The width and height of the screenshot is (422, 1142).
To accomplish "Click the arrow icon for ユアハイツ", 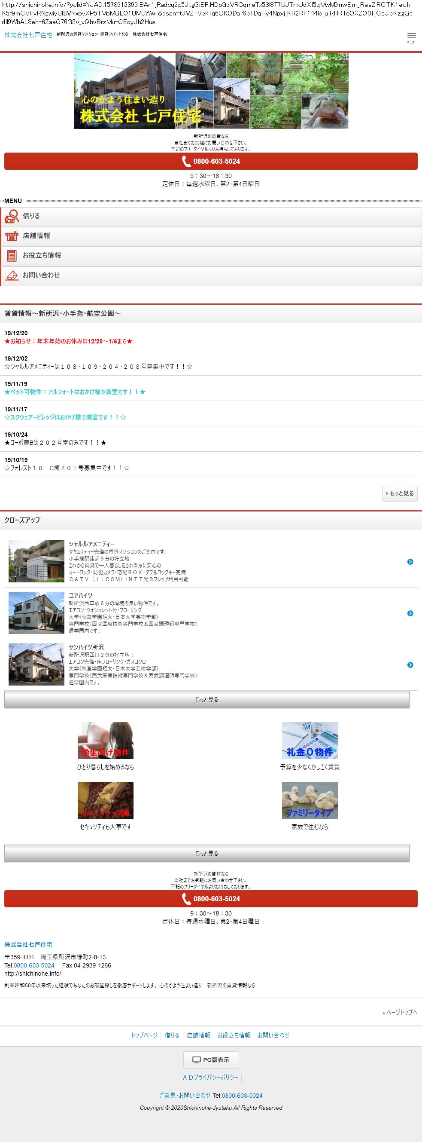I will click(410, 613).
